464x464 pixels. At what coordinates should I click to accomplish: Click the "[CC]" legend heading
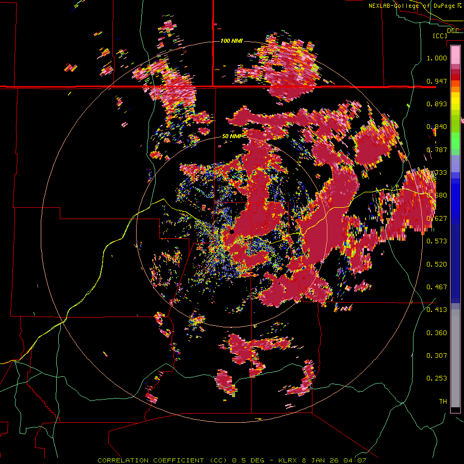tap(440, 36)
